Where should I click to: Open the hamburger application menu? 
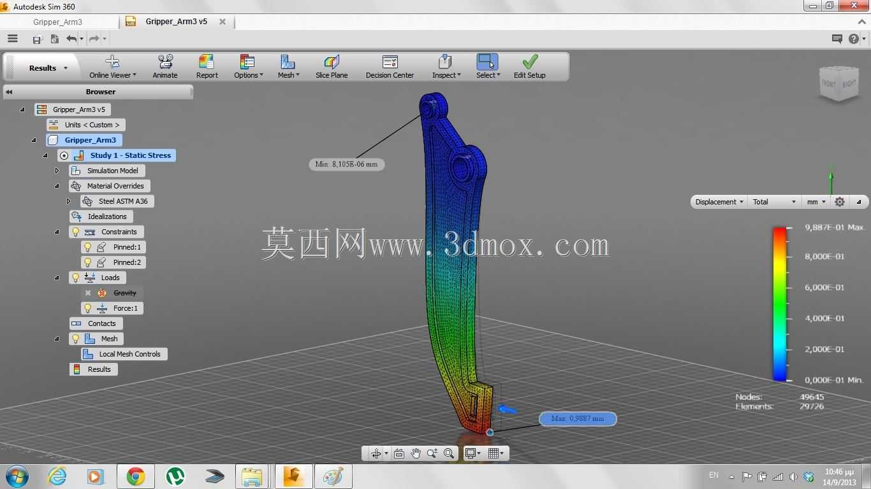12,39
